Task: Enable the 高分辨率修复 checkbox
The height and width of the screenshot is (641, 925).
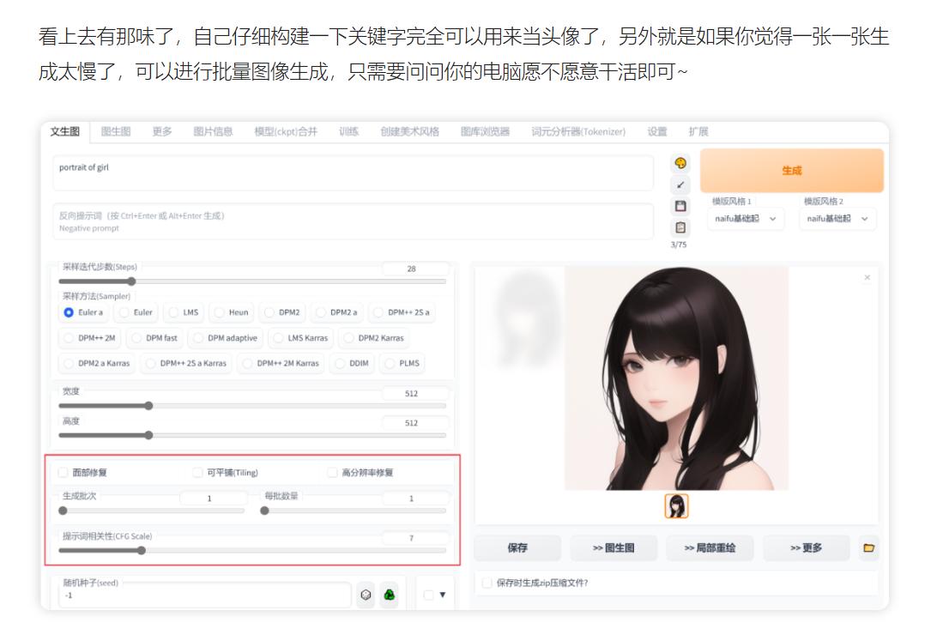Action: [333, 472]
